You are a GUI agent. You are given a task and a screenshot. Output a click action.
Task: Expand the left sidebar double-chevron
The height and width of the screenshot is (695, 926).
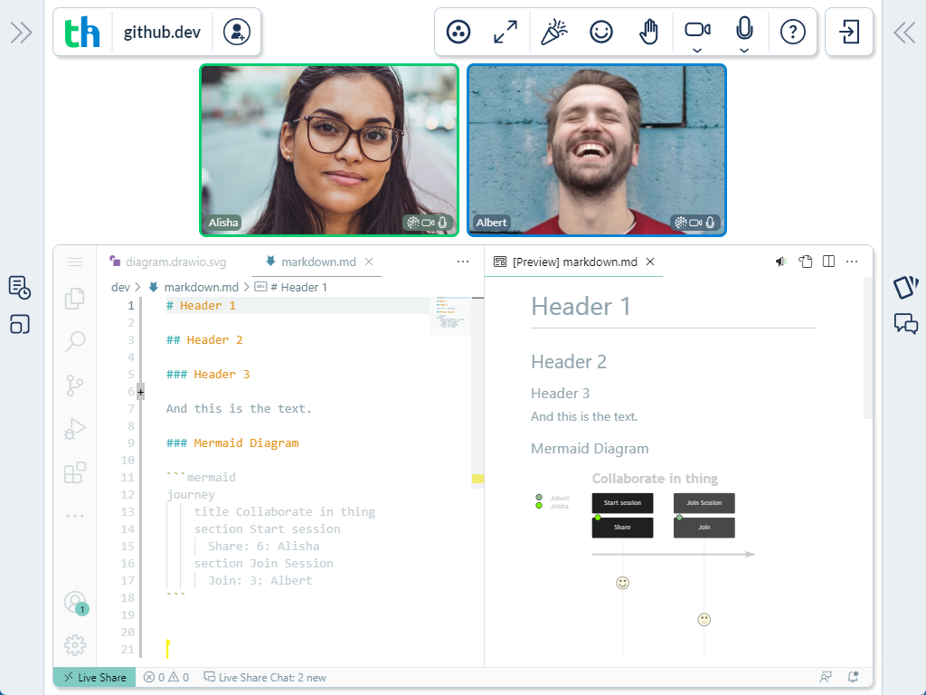pyautogui.click(x=22, y=33)
